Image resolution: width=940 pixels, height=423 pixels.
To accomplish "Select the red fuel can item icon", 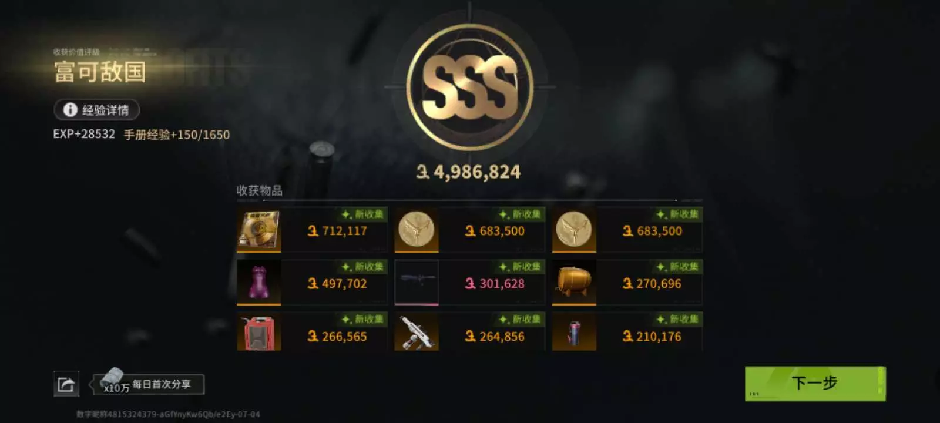I will (259, 332).
